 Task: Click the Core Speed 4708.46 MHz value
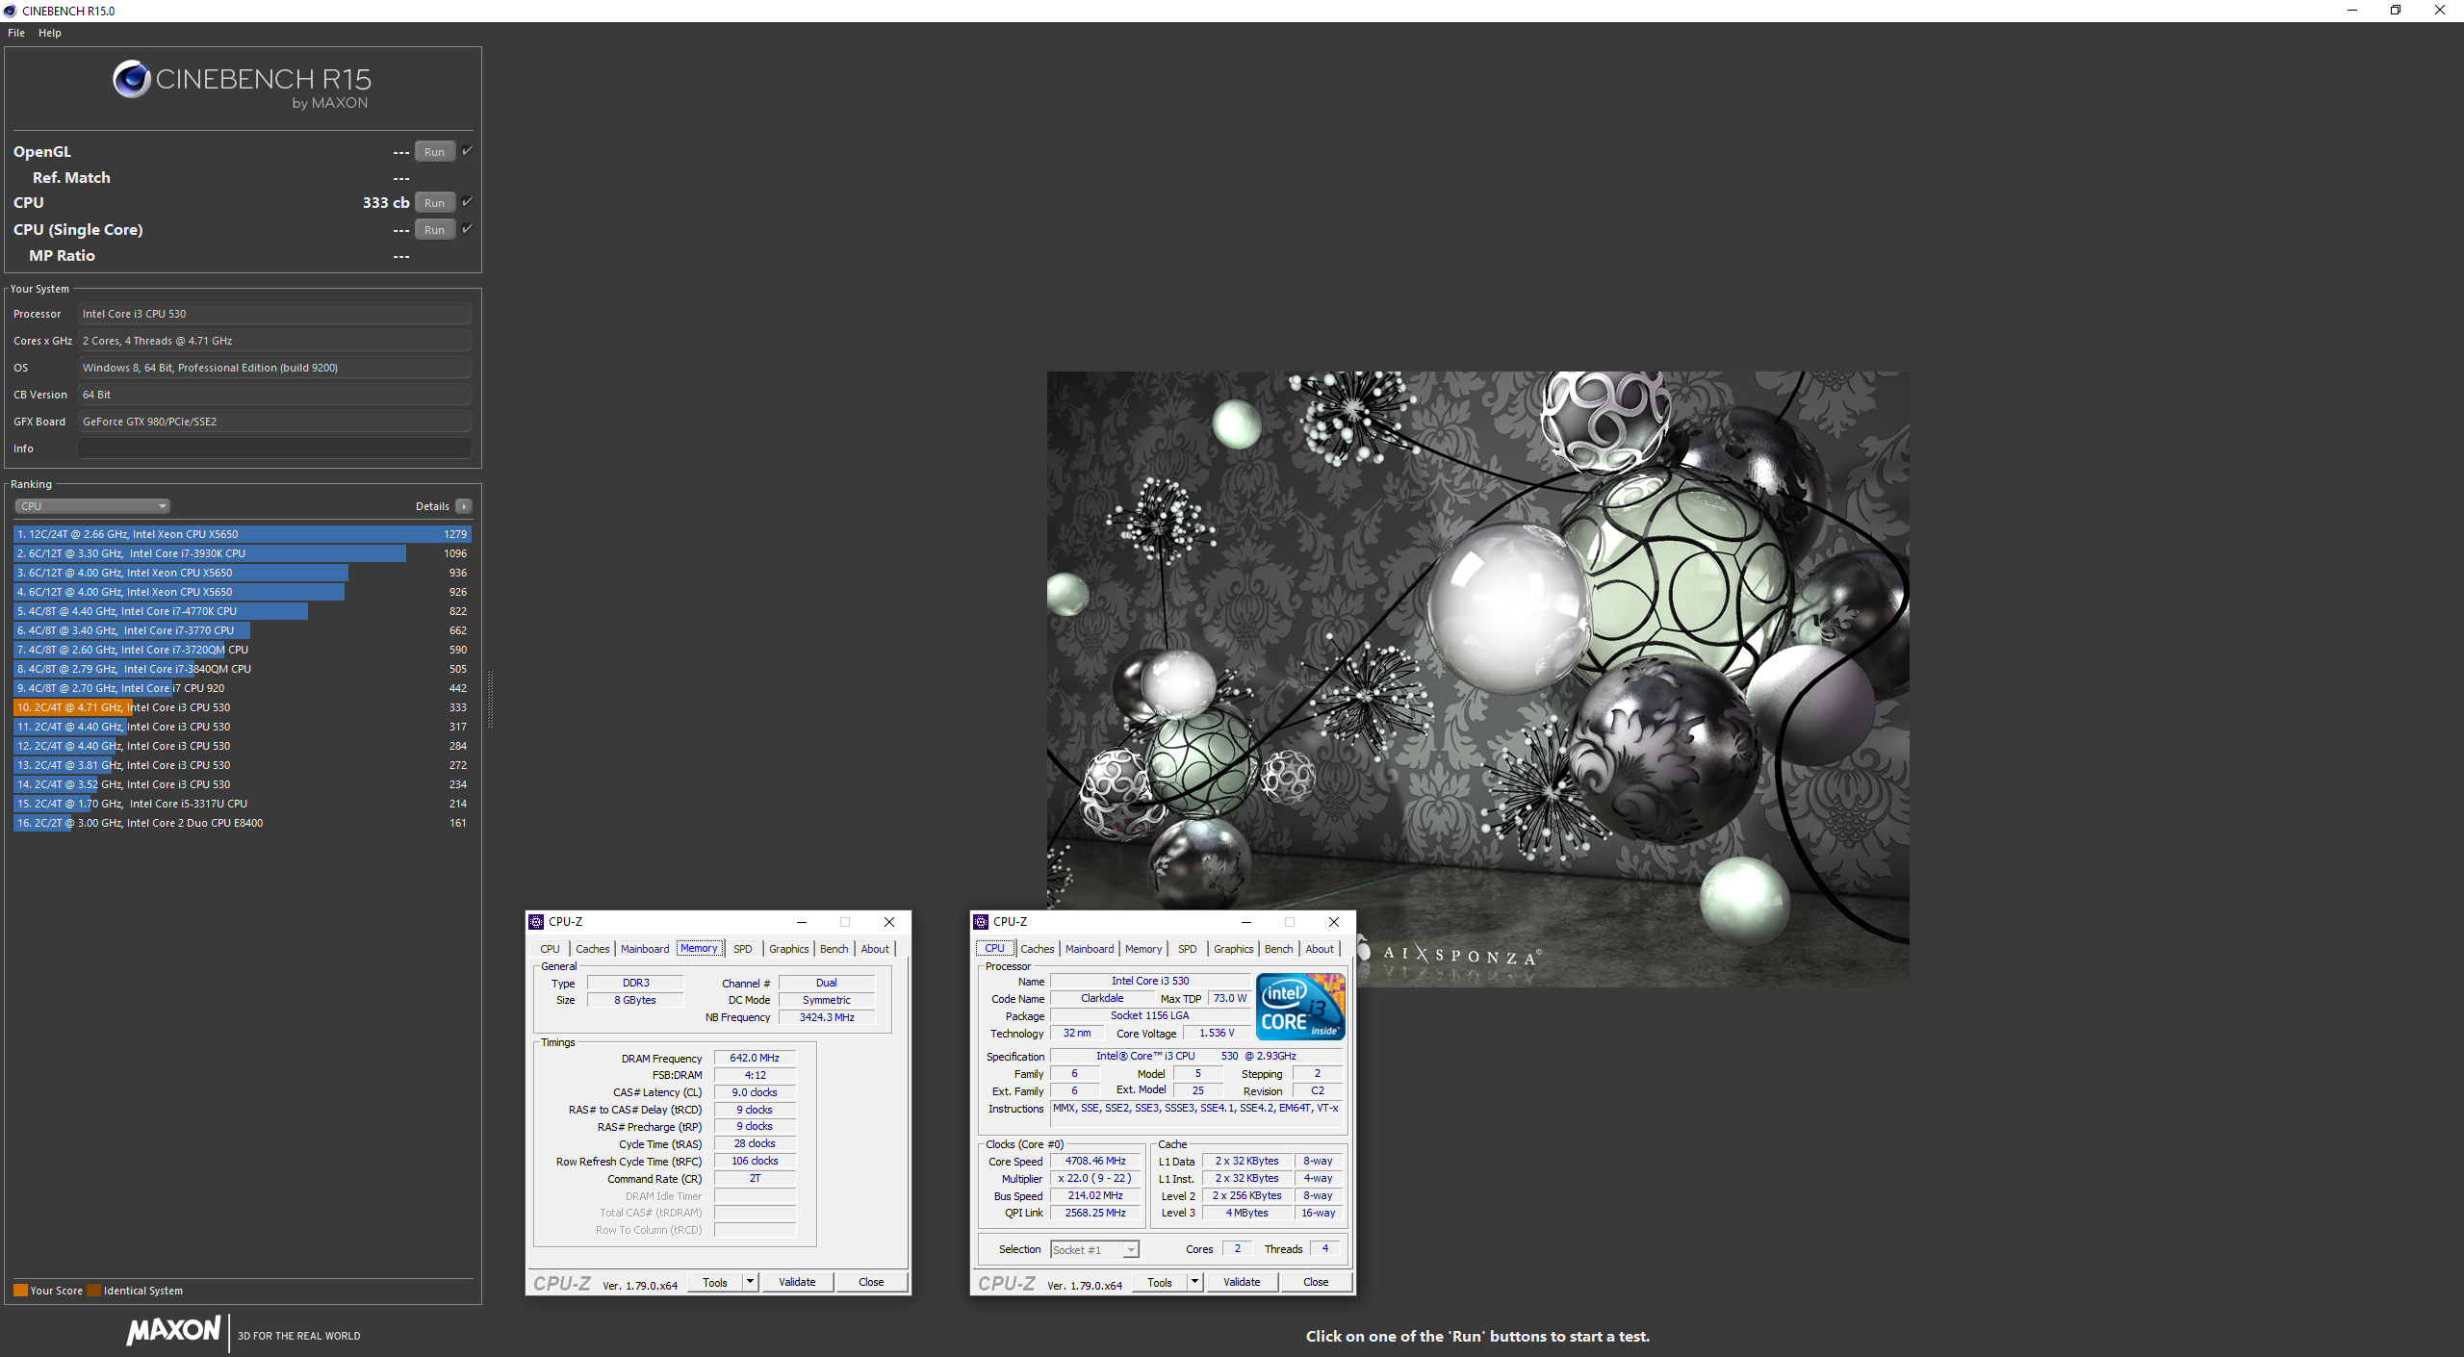click(1095, 1161)
